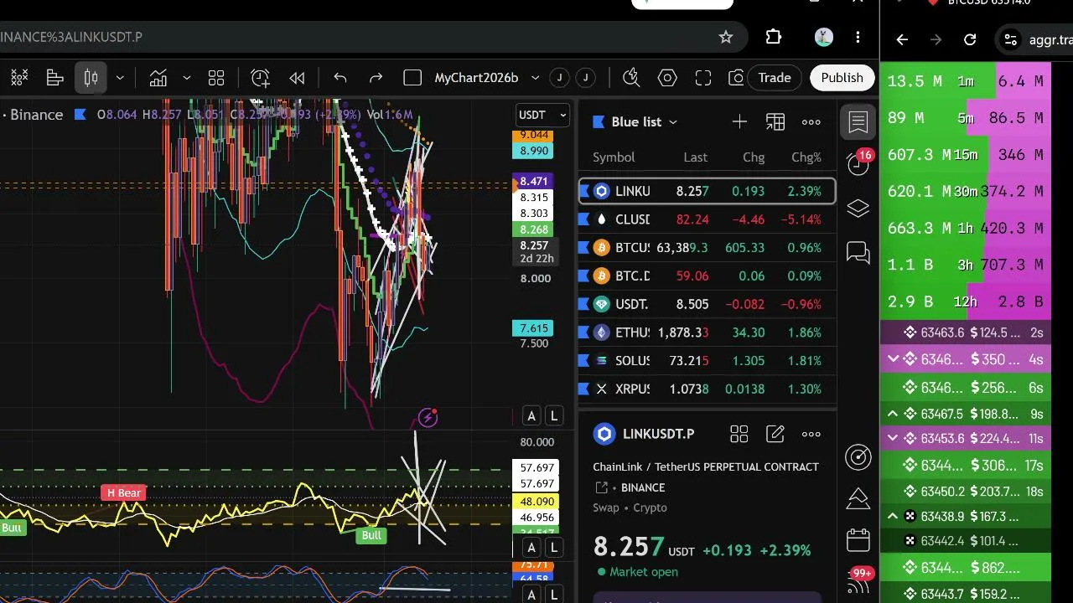Open the Pine pyramid sidebar icon

tap(858, 498)
